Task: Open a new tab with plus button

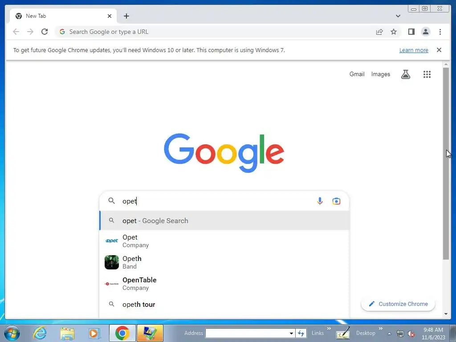Action: coord(126,16)
